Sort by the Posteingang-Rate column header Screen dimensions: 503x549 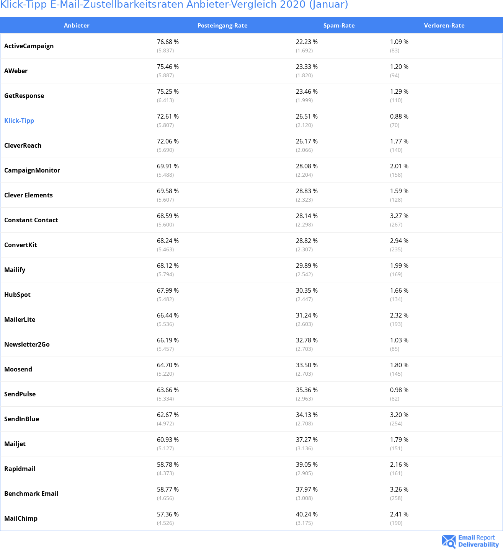222,26
